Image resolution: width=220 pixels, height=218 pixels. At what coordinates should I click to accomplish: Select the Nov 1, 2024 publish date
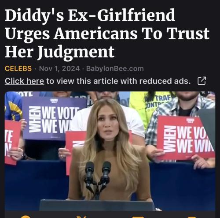59,68
